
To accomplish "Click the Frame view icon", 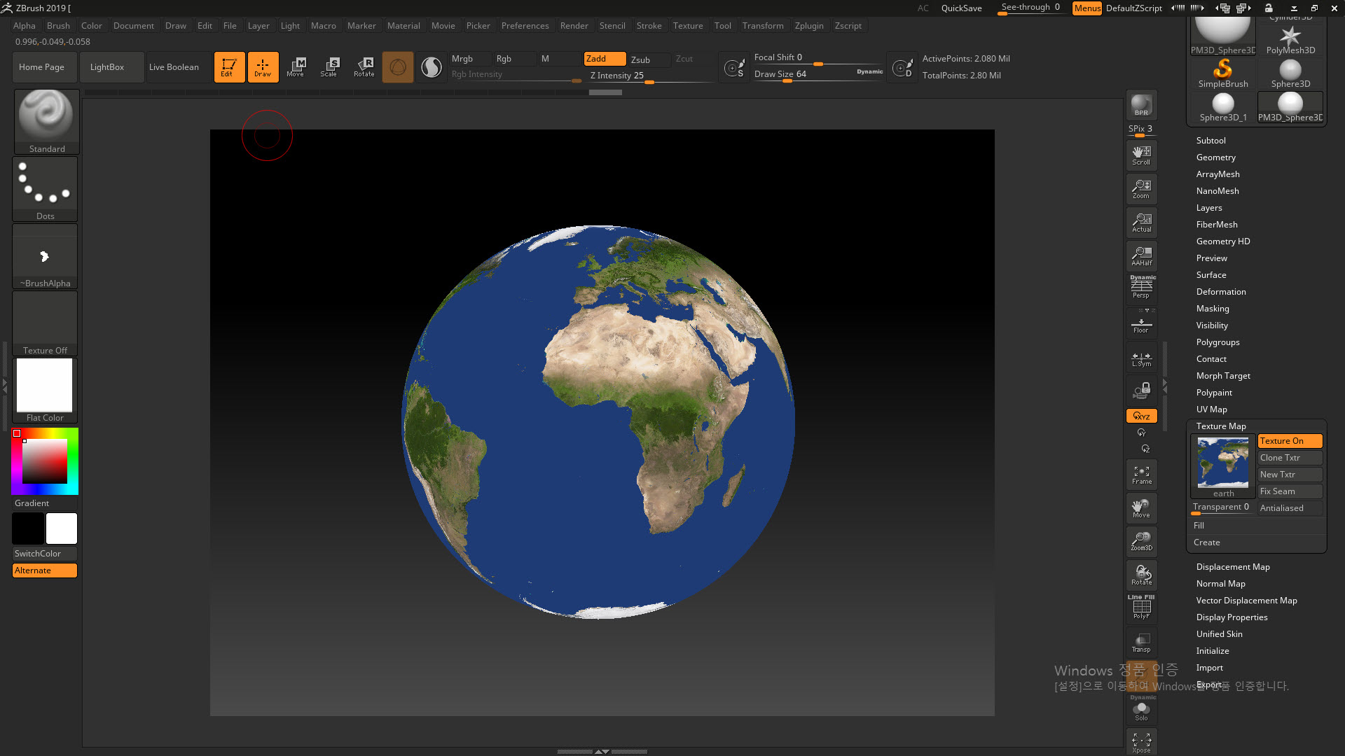I will 1141,475.
